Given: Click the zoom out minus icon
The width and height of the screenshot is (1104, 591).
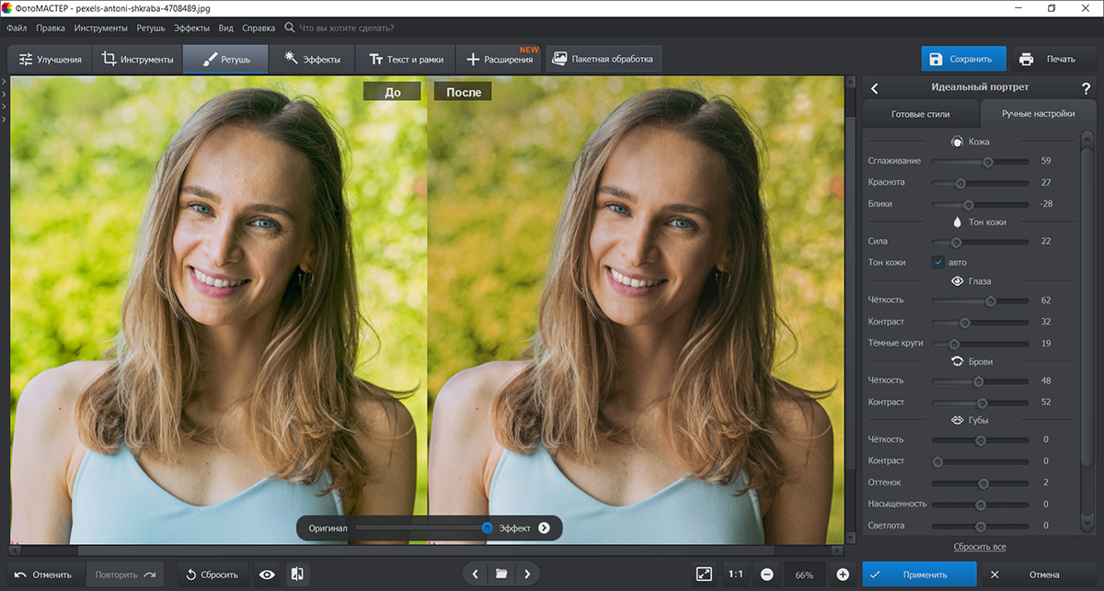Looking at the screenshot, I should click(x=766, y=574).
